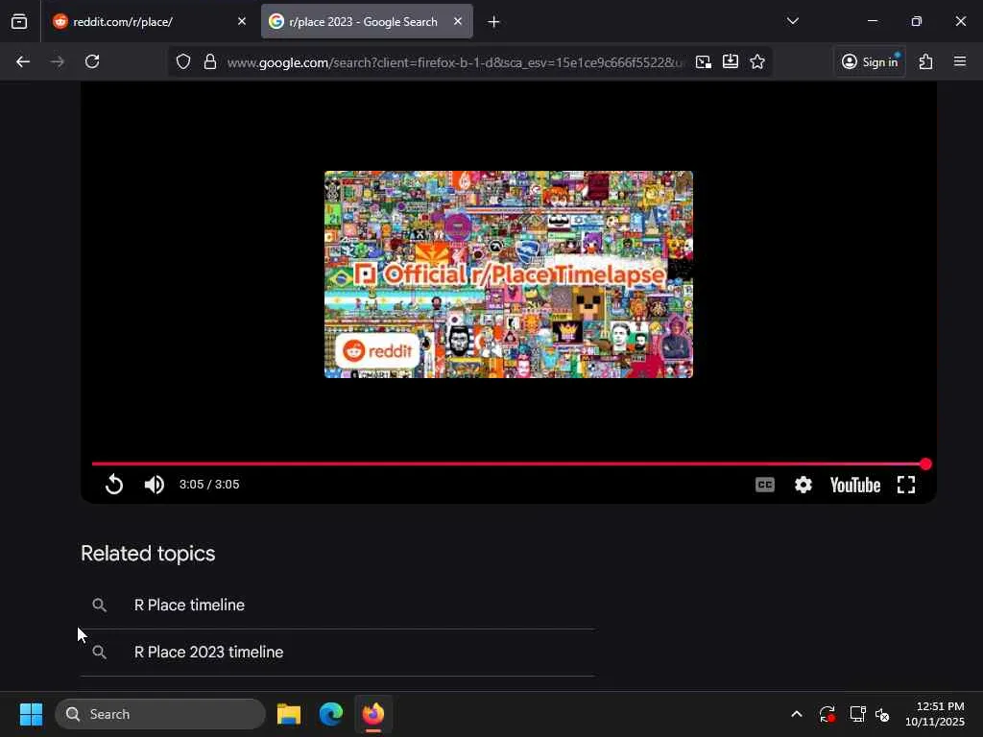Click the sync status tray icon
983x737 pixels.
pyautogui.click(x=827, y=714)
